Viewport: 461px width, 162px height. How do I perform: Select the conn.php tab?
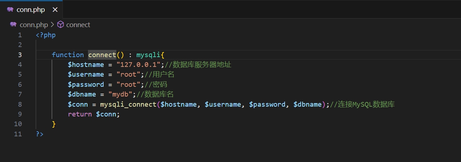pos(31,9)
